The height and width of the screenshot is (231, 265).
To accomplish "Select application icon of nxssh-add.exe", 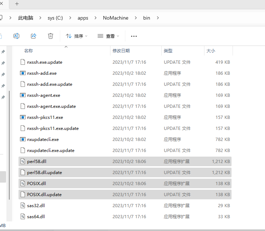I will [23, 73].
